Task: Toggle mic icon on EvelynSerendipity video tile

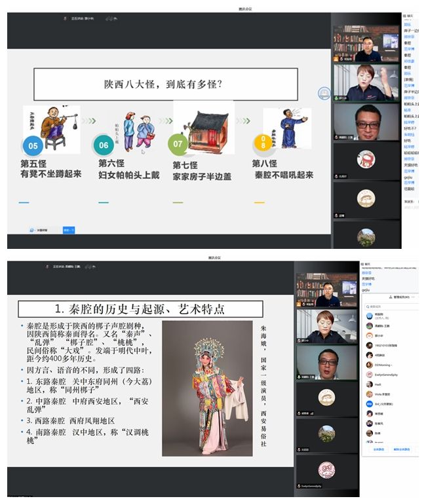Action: [x=299, y=486]
